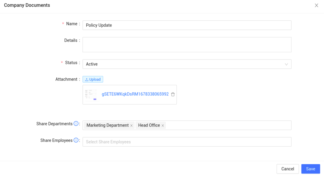Remove the Marketing Department tag

pos(131,126)
